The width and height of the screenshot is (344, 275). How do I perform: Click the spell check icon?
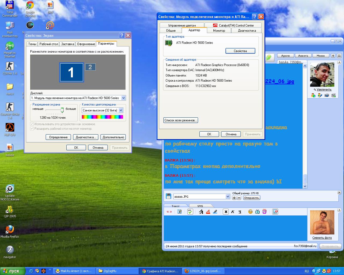[x=190, y=212]
